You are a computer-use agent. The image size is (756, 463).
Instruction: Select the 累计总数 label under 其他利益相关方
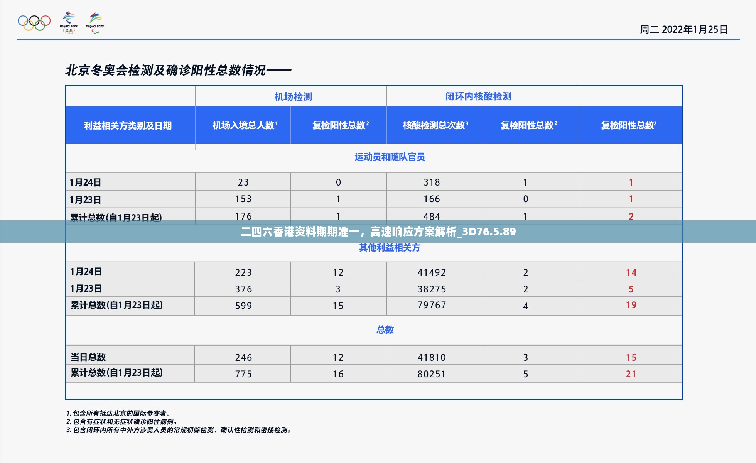click(116, 305)
